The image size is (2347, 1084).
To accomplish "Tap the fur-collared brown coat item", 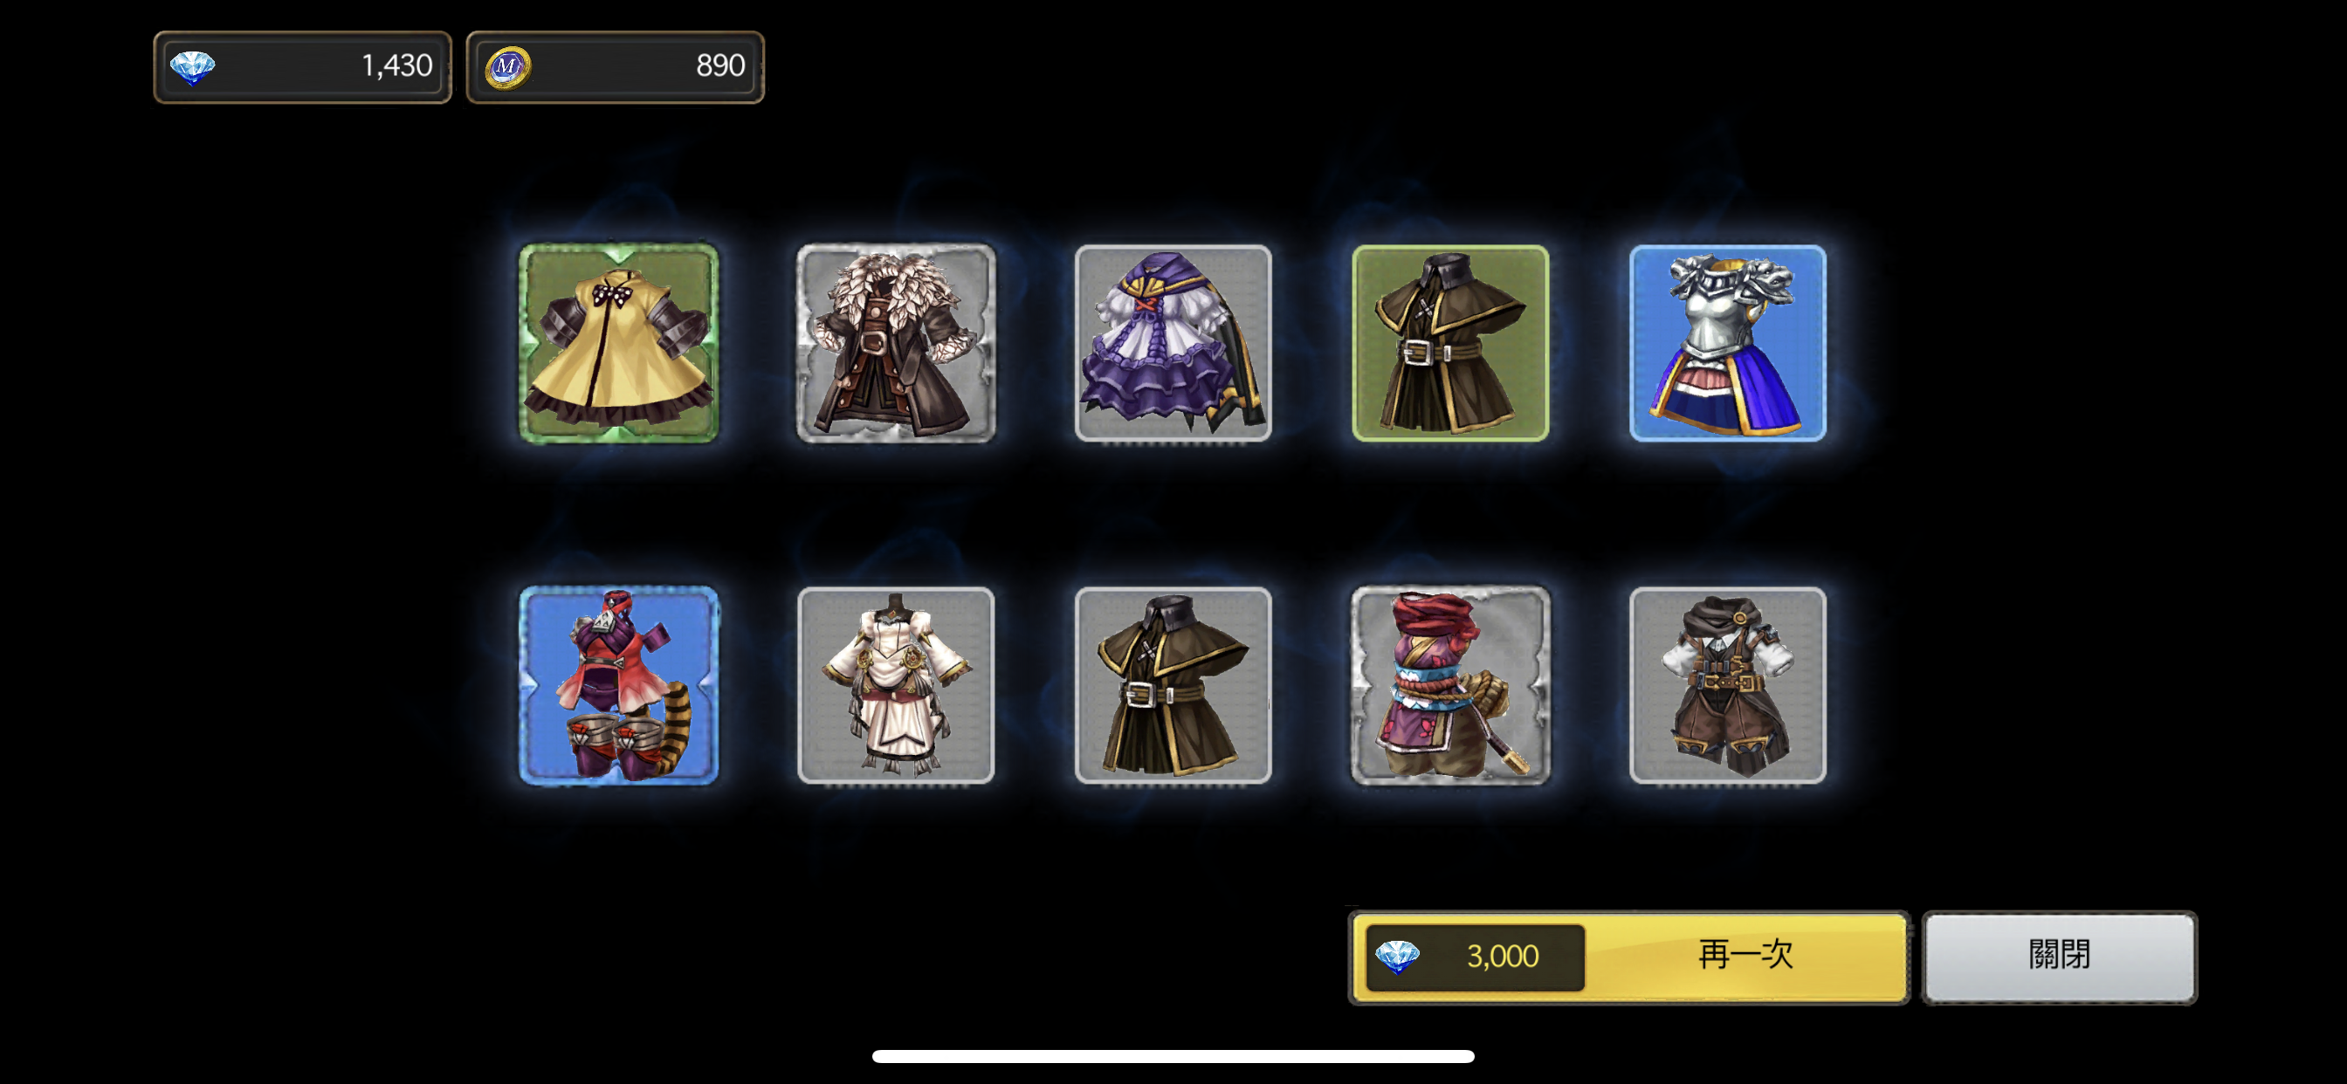I will pyautogui.click(x=896, y=343).
